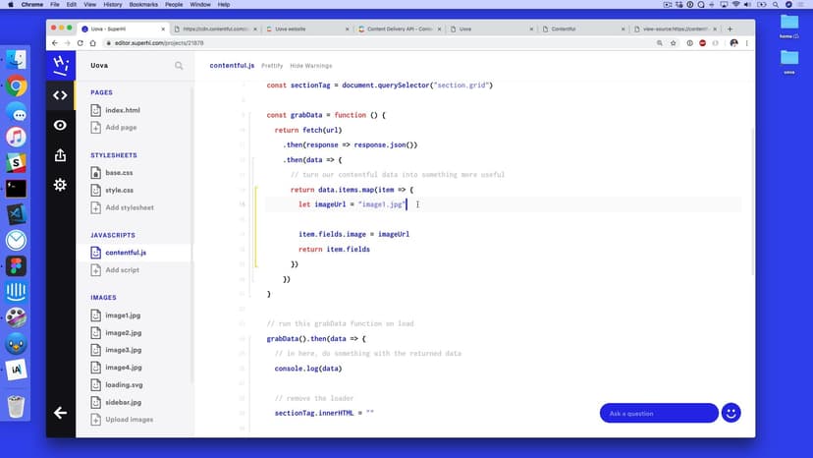
Task: Click the back arrow at sidebar bottom
Action: click(60, 413)
